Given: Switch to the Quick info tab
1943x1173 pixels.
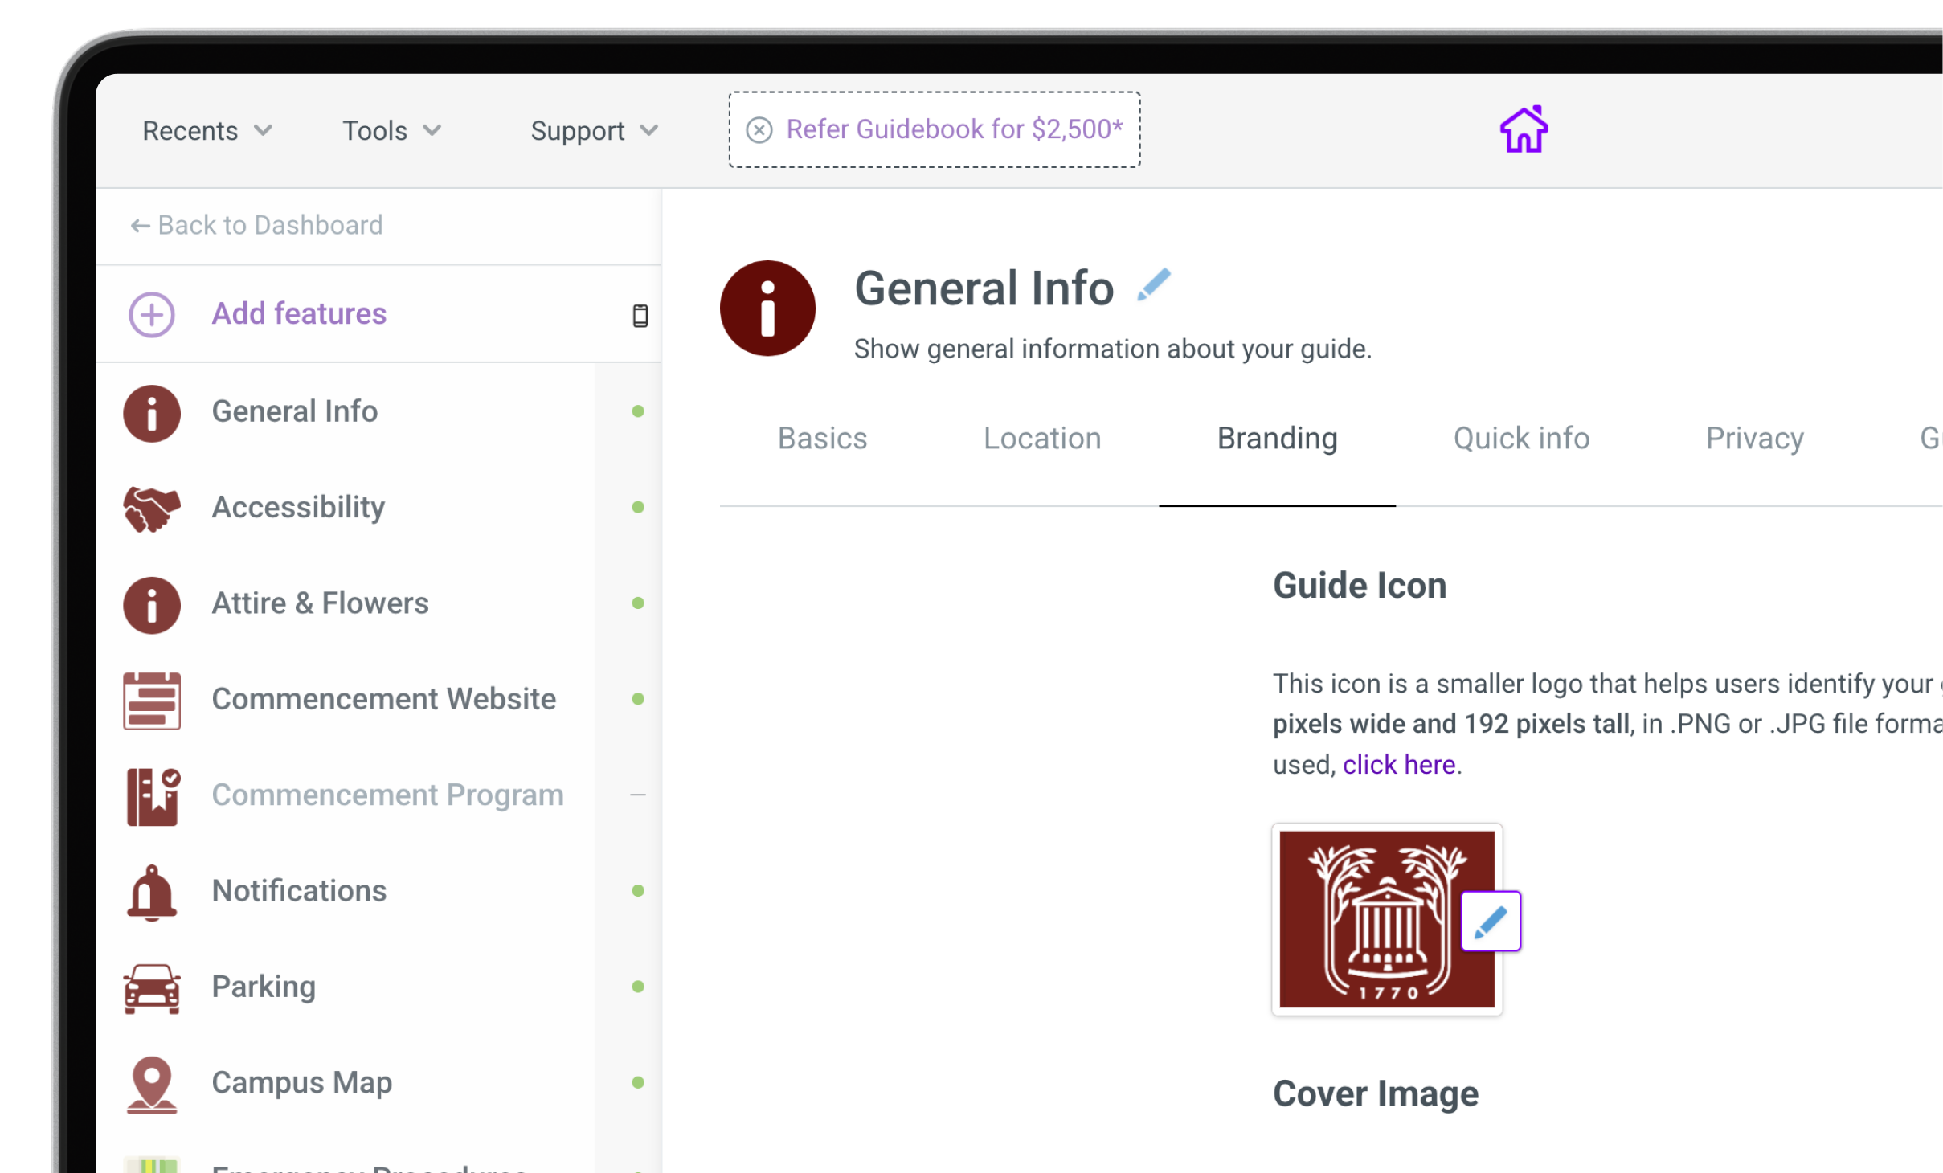Looking at the screenshot, I should tap(1520, 439).
